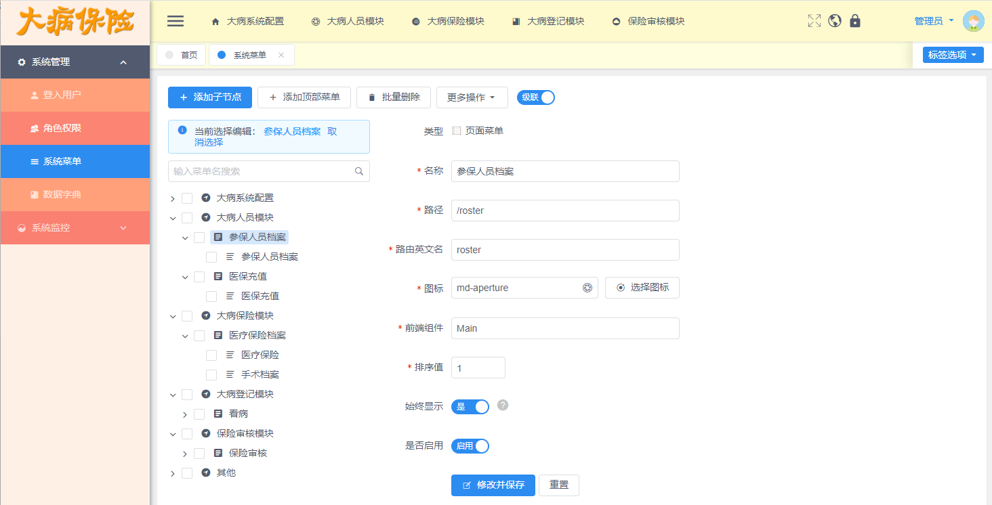Image resolution: width=992 pixels, height=505 pixels.
Task: Click inside the 排序值 input field
Action: [478, 367]
